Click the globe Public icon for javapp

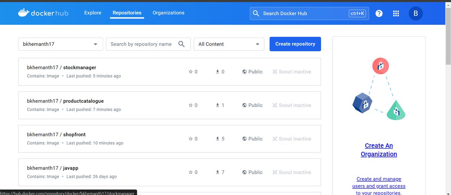pos(245,172)
